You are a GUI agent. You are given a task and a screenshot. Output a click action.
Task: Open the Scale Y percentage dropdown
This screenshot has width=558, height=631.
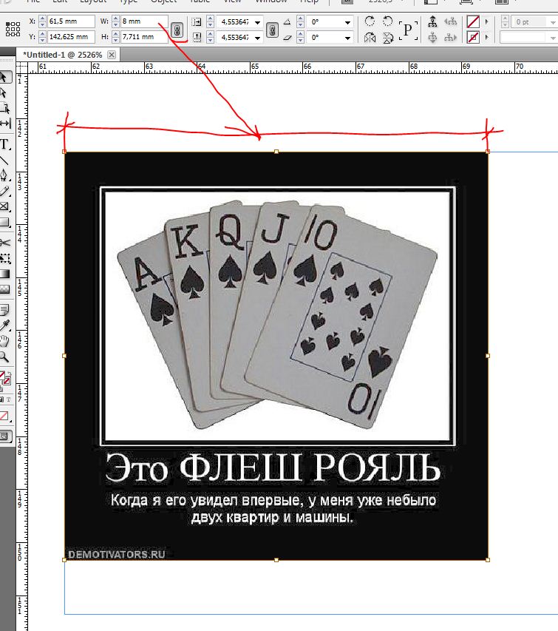(x=257, y=38)
